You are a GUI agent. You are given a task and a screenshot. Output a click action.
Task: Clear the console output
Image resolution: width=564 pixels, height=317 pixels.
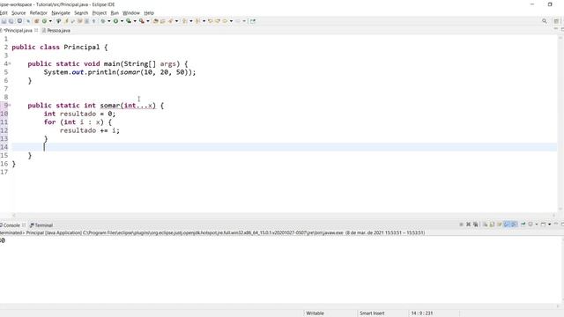485,225
